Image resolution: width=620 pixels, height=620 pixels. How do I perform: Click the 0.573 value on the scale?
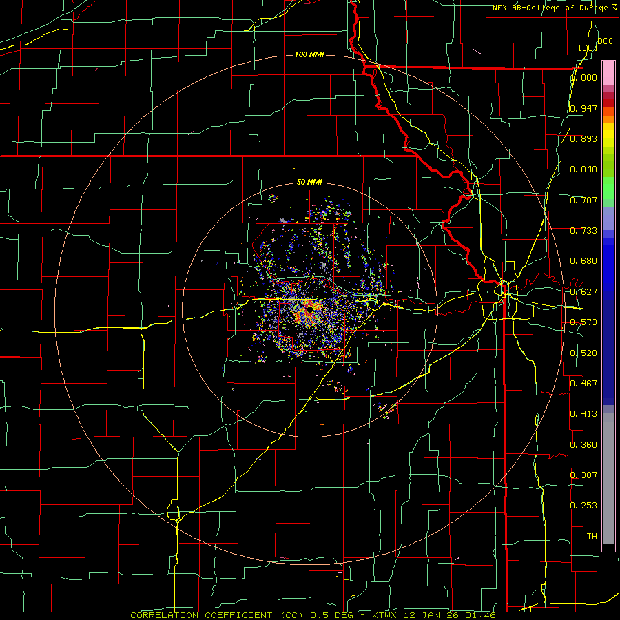coord(583,322)
